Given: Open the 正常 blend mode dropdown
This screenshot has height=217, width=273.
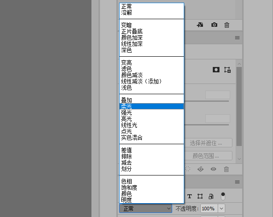Looking at the screenshot, I should (145, 209).
